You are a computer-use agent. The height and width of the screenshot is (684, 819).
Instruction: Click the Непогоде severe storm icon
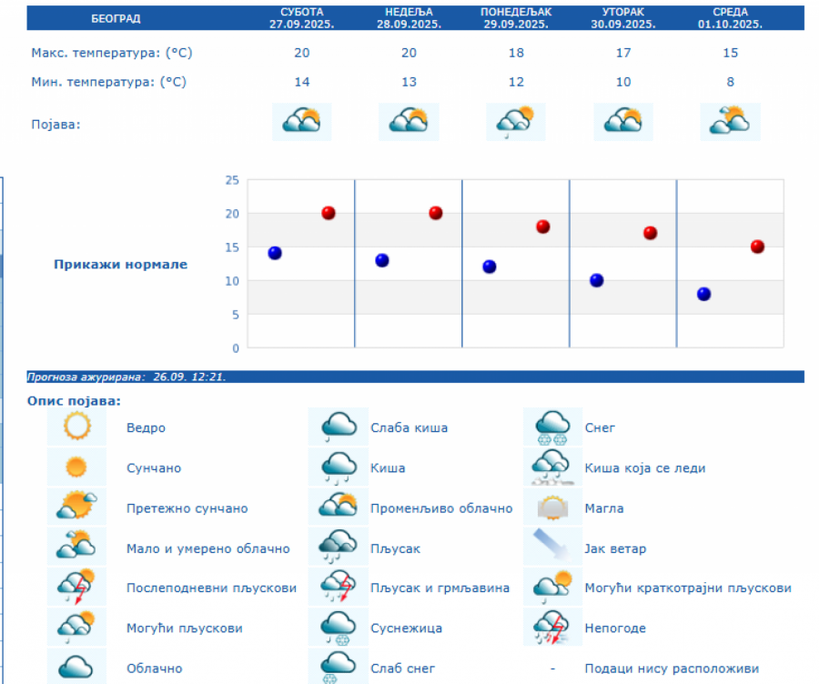pyautogui.click(x=552, y=628)
